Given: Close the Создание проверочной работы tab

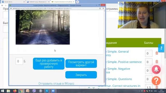Looking at the screenshot, I should click(x=74, y=2).
